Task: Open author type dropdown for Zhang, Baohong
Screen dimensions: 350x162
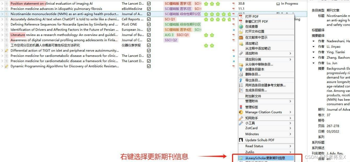Action: pos(314,57)
